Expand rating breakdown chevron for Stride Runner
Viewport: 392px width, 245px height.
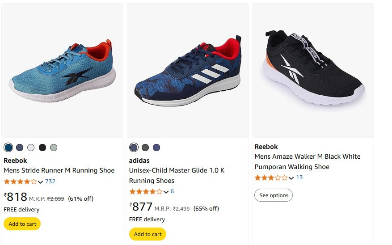41,182
